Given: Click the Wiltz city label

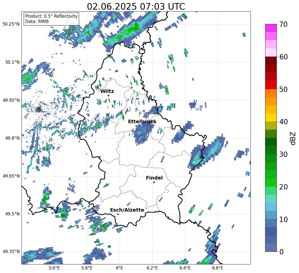Looking at the screenshot, I should [107, 91].
